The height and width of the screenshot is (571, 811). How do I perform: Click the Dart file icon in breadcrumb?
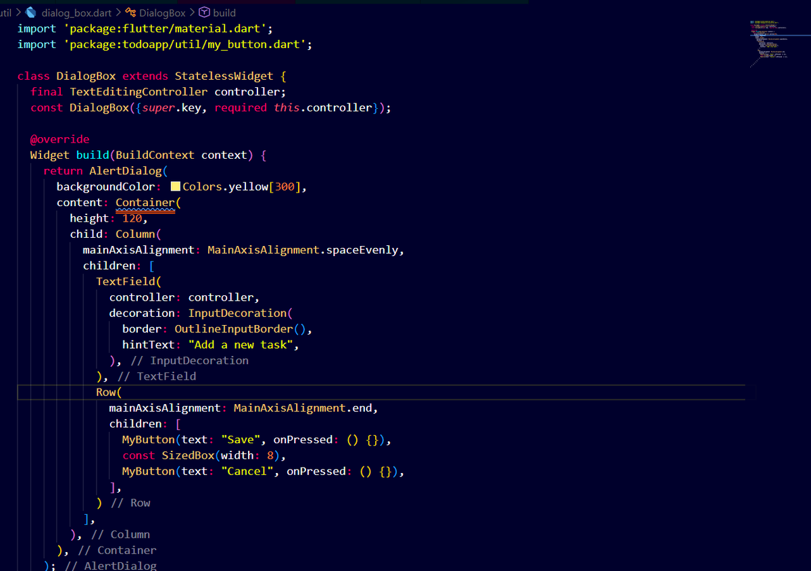(x=30, y=12)
